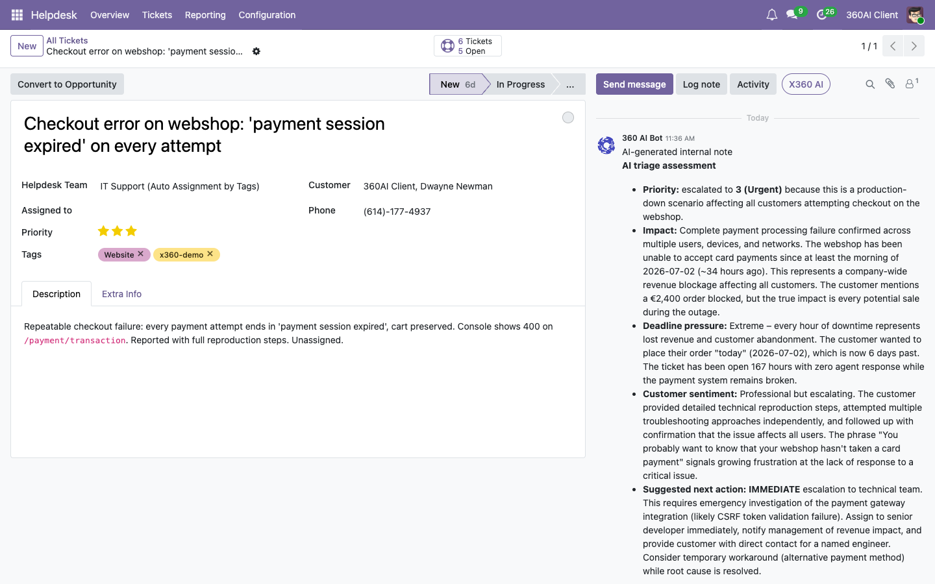This screenshot has width=935, height=584.
Task: Remove the Website tag
Action: pos(140,254)
